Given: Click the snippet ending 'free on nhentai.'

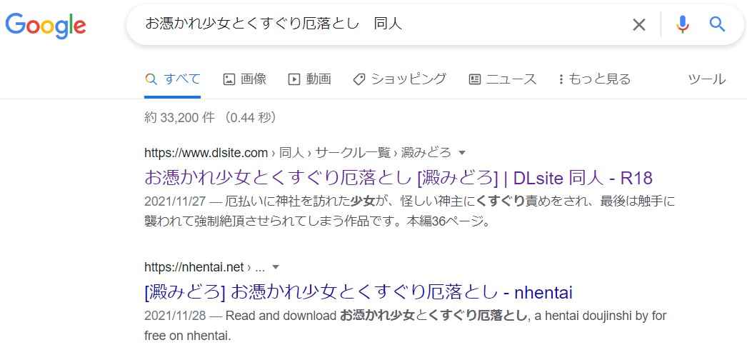Looking at the screenshot, I should point(406,326).
